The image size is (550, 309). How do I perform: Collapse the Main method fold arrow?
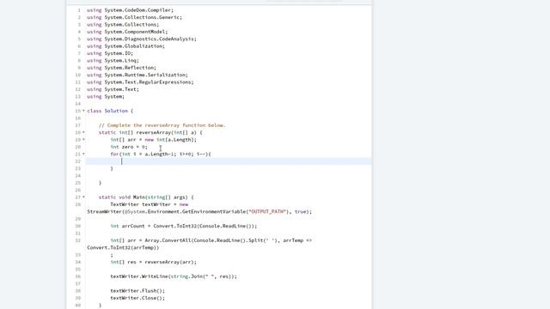(x=83, y=197)
